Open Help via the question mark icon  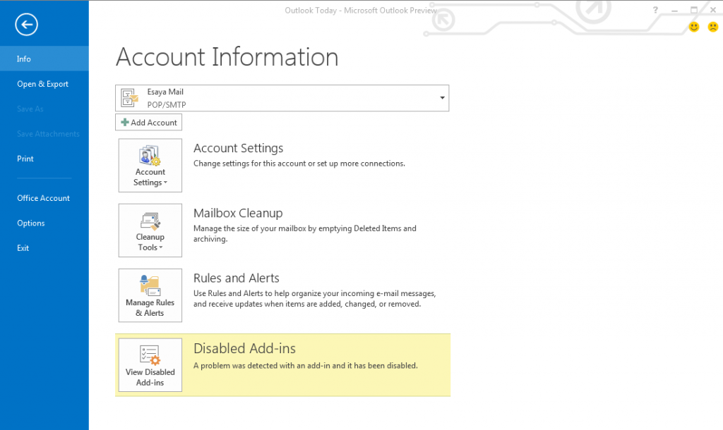coord(655,10)
